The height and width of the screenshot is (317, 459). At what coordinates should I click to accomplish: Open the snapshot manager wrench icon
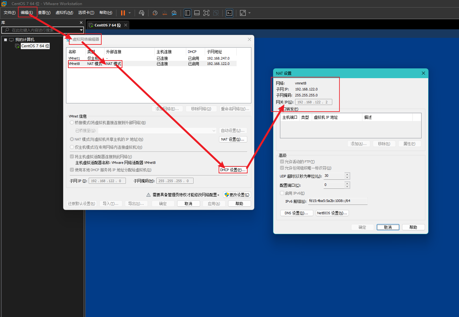pos(174,13)
